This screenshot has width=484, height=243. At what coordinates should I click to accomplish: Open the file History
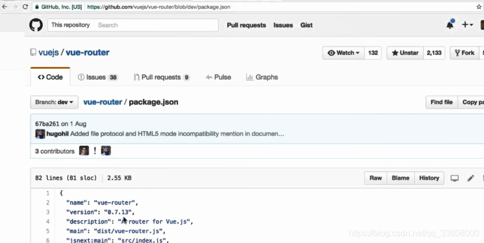pos(429,178)
